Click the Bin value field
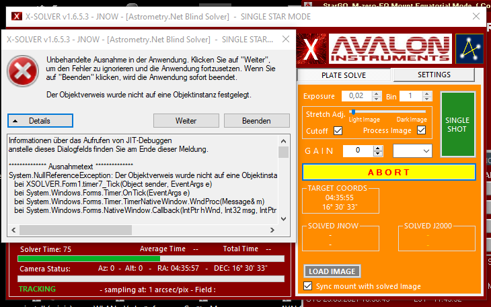 pos(410,95)
